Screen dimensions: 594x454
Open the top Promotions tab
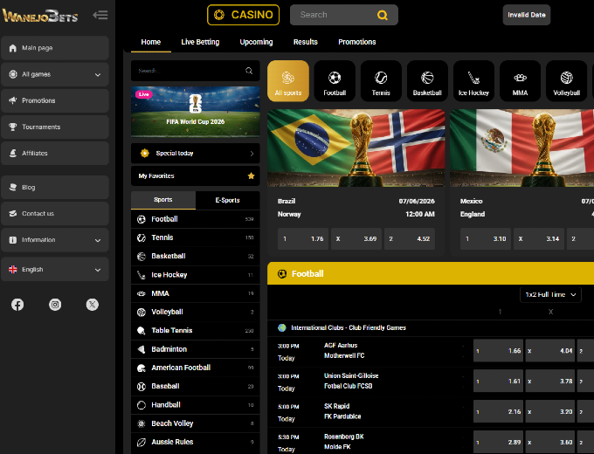coord(357,42)
